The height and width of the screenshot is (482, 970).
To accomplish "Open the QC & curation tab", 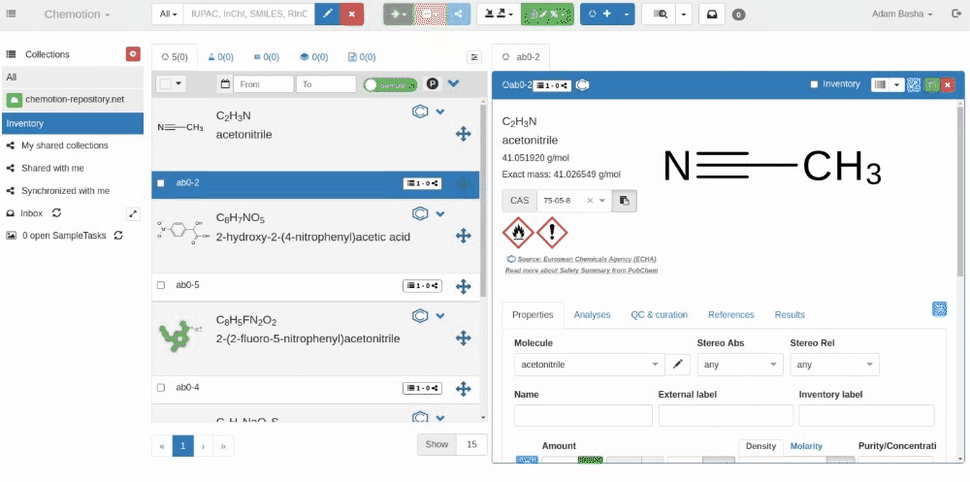I will [659, 314].
